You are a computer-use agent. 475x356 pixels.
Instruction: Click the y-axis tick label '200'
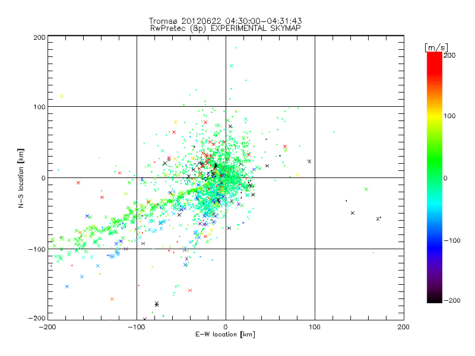pyautogui.click(x=40, y=37)
